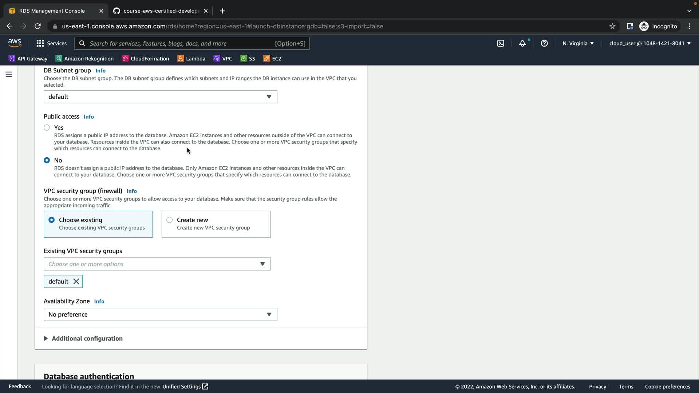Open the hamburger side navigation menu

pyautogui.click(x=9, y=74)
